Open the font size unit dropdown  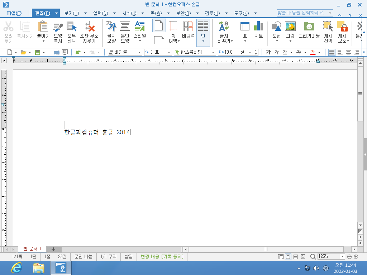coord(250,52)
